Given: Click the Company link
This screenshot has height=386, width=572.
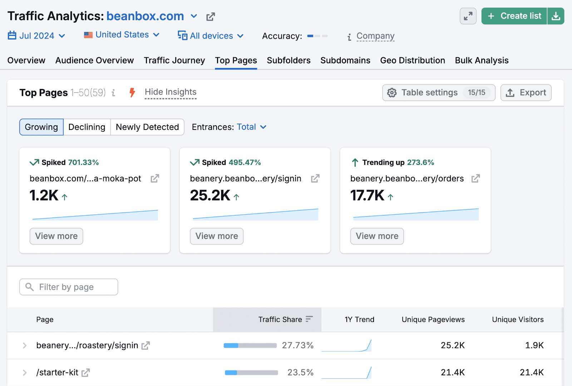Looking at the screenshot, I should (375, 36).
